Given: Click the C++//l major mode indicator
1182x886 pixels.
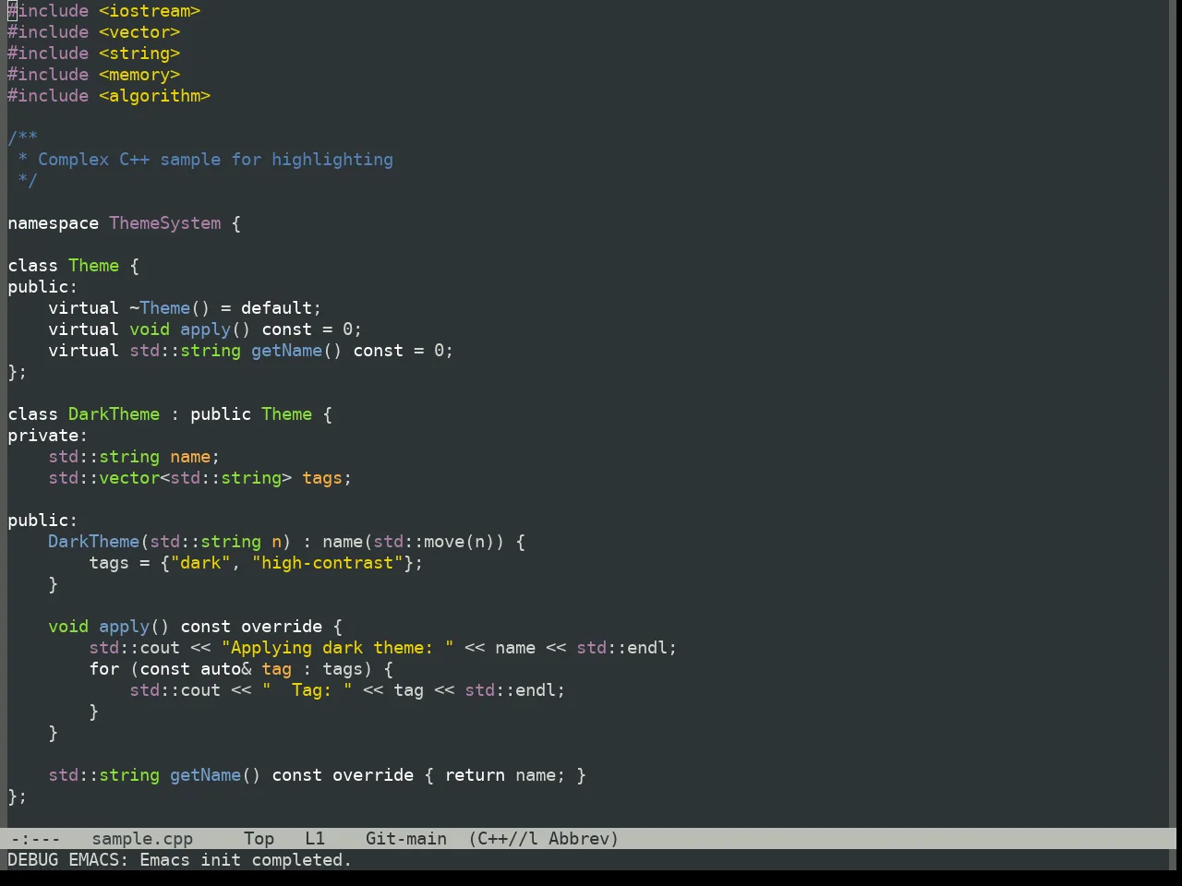Looking at the screenshot, I should point(503,839).
